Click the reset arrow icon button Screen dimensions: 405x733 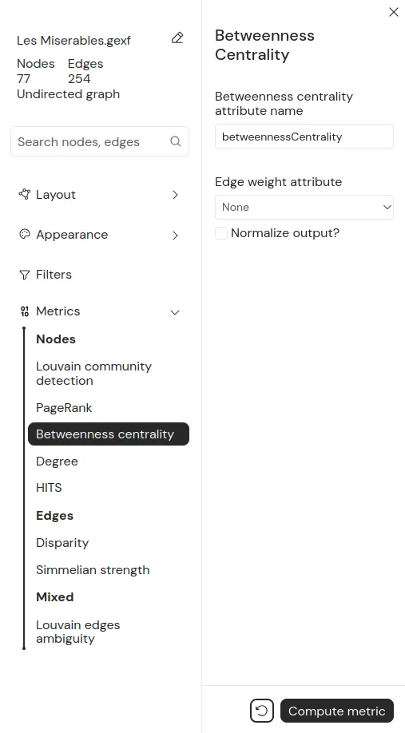tap(262, 711)
